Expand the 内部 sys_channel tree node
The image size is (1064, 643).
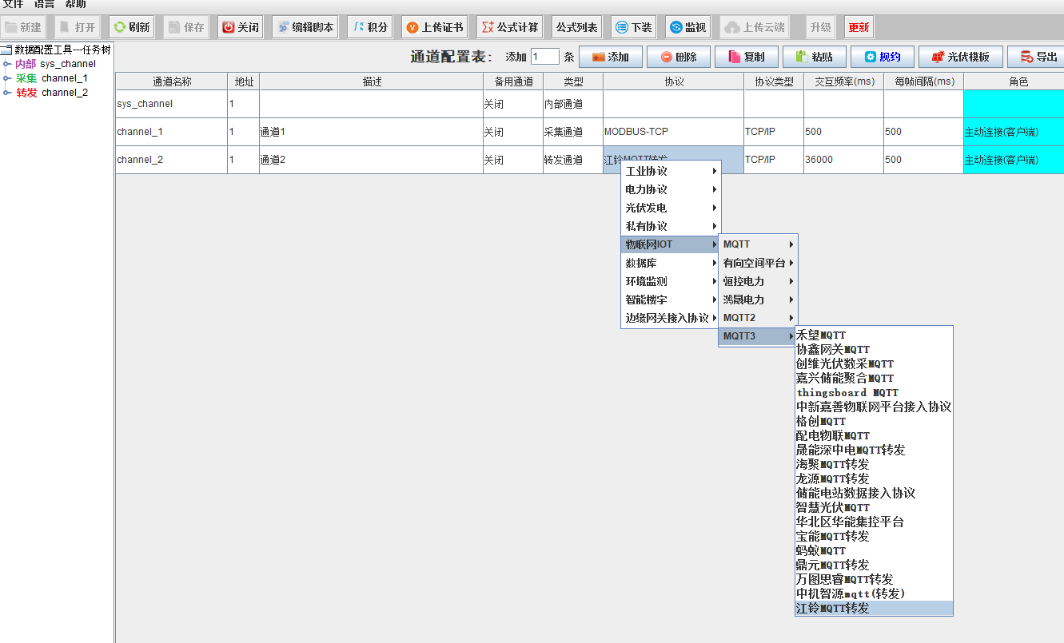7,64
